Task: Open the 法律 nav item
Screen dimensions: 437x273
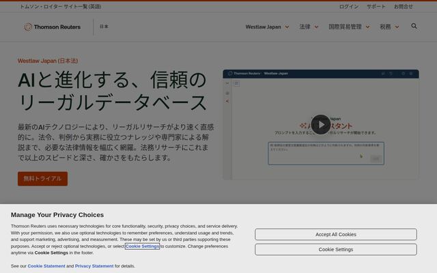Action: coord(305,27)
